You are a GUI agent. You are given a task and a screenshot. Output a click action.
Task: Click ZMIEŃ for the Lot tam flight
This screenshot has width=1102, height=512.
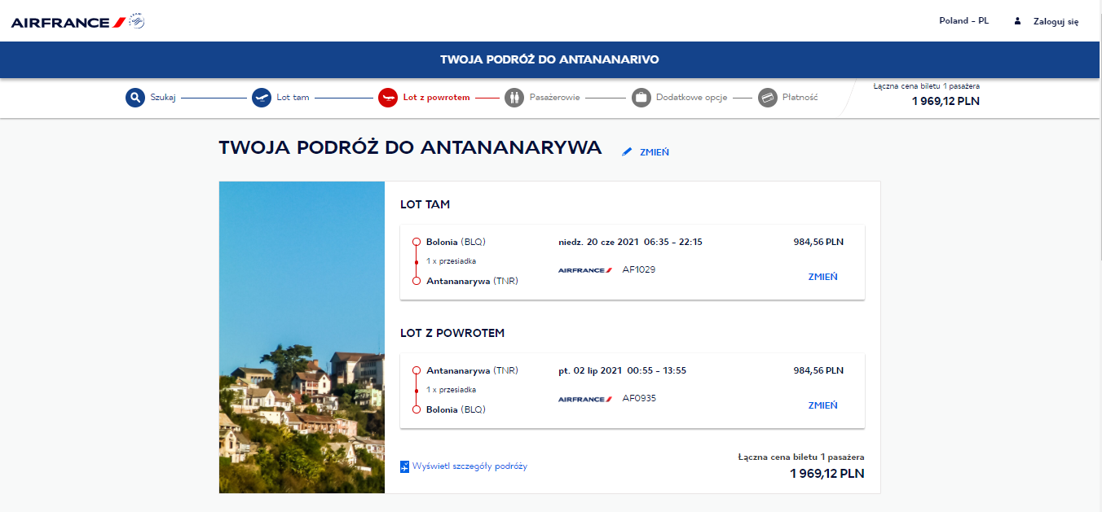(x=822, y=277)
